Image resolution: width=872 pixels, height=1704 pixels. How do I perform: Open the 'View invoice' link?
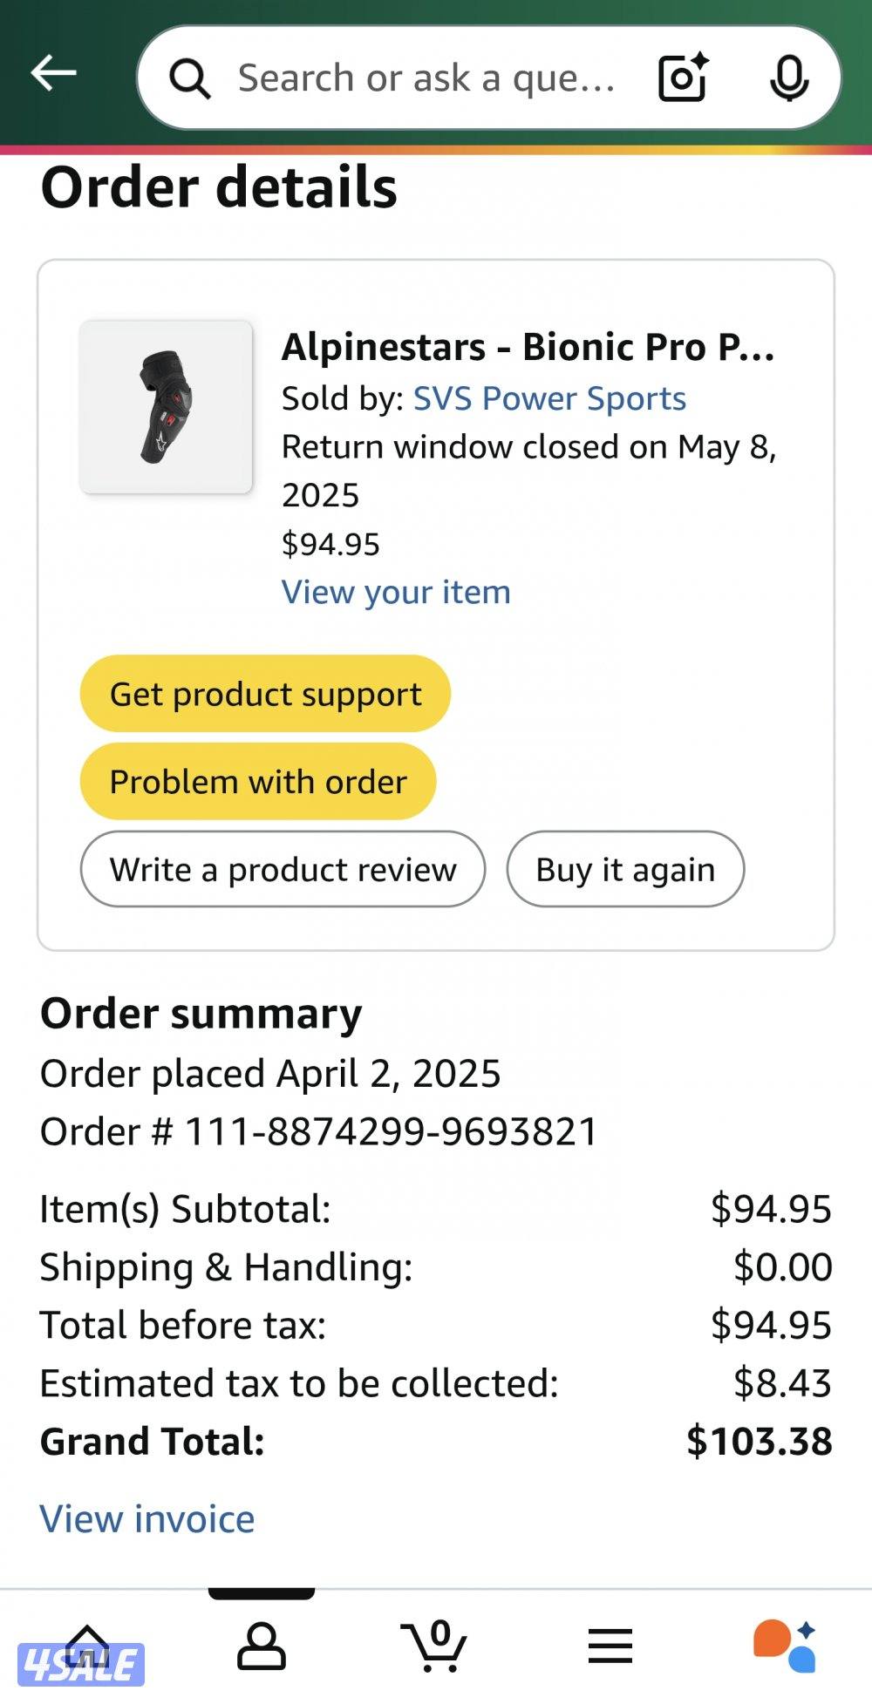click(147, 1518)
